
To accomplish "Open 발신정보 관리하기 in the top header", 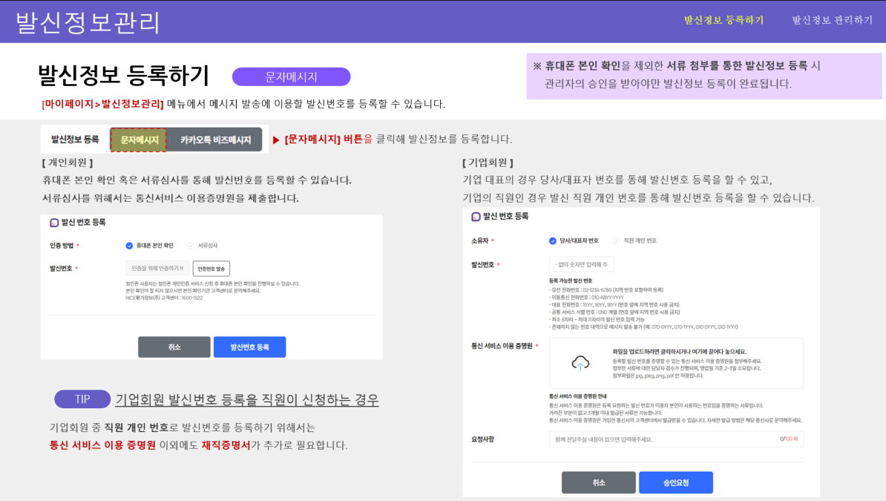I will point(832,20).
